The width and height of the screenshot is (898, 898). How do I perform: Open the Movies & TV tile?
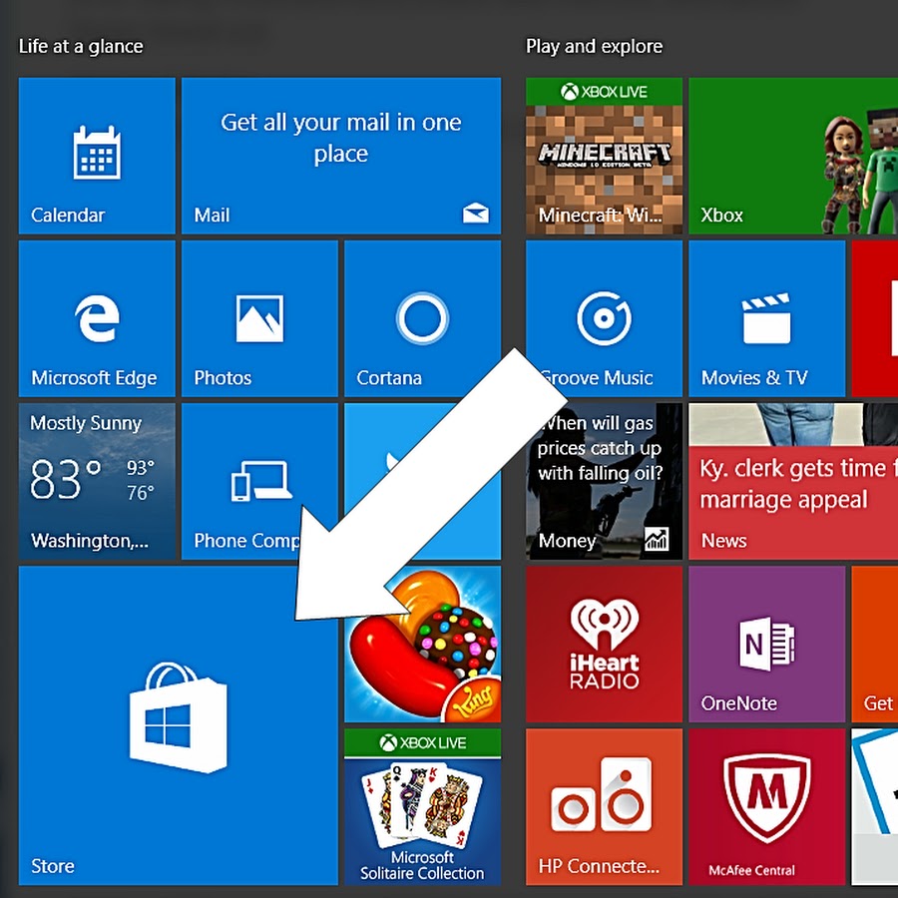(767, 318)
